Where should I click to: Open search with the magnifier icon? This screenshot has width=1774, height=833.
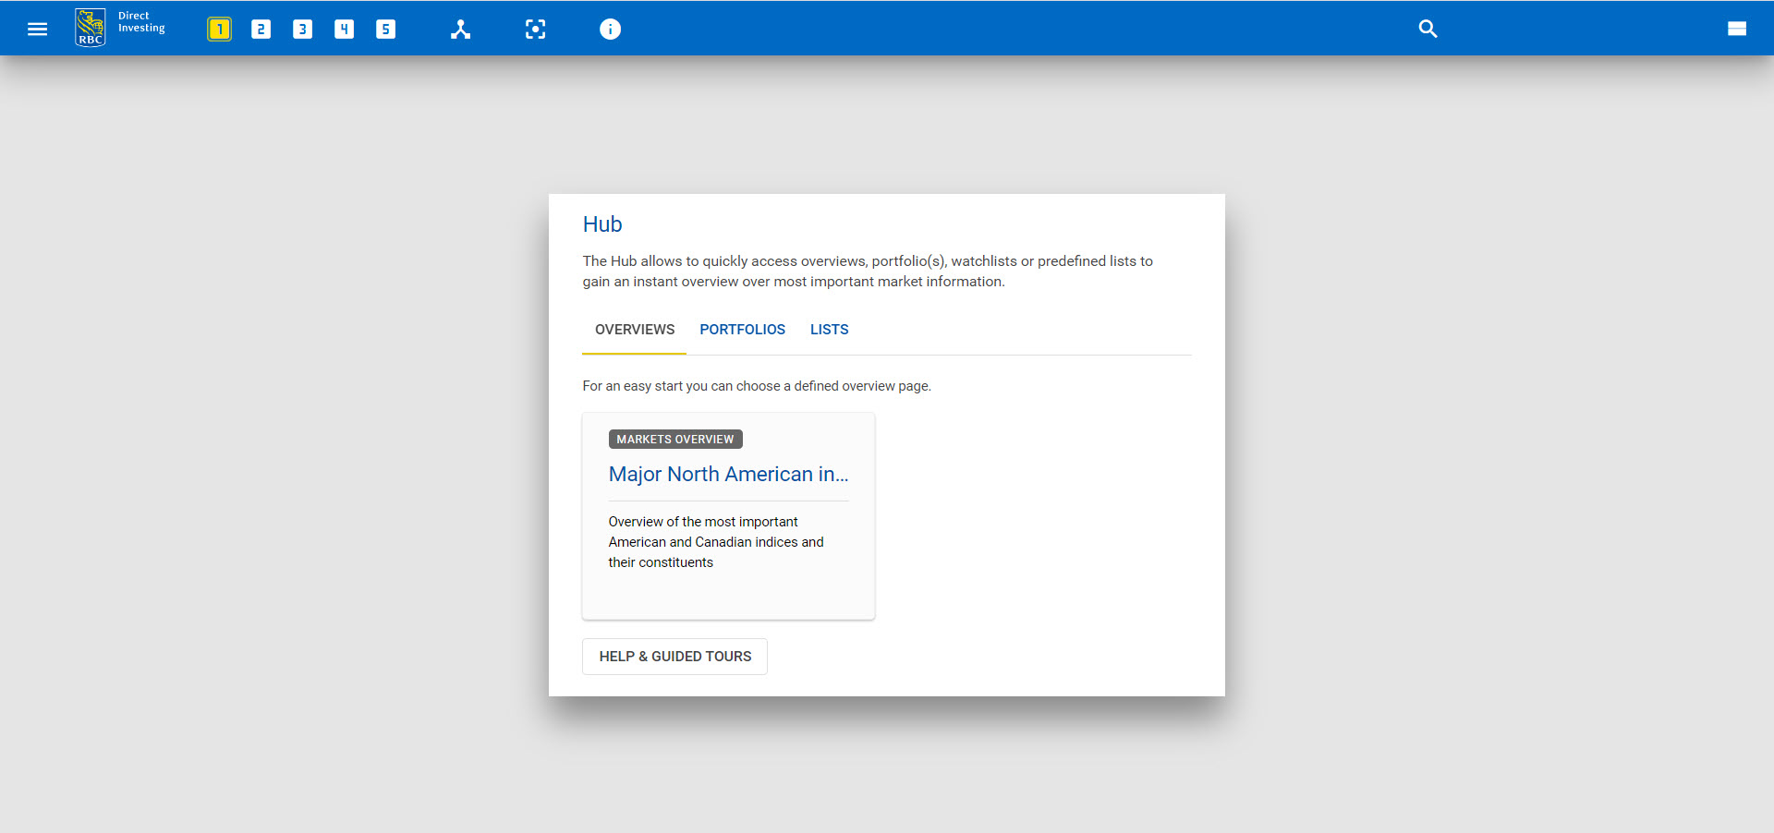point(1428,29)
